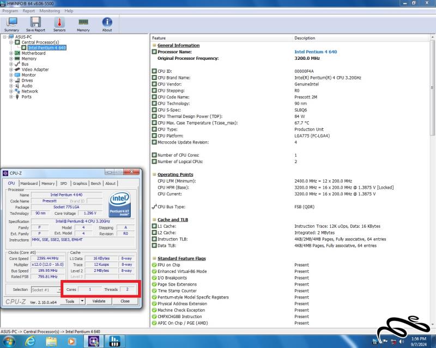Open the About tab in CPU-Z

click(x=111, y=183)
